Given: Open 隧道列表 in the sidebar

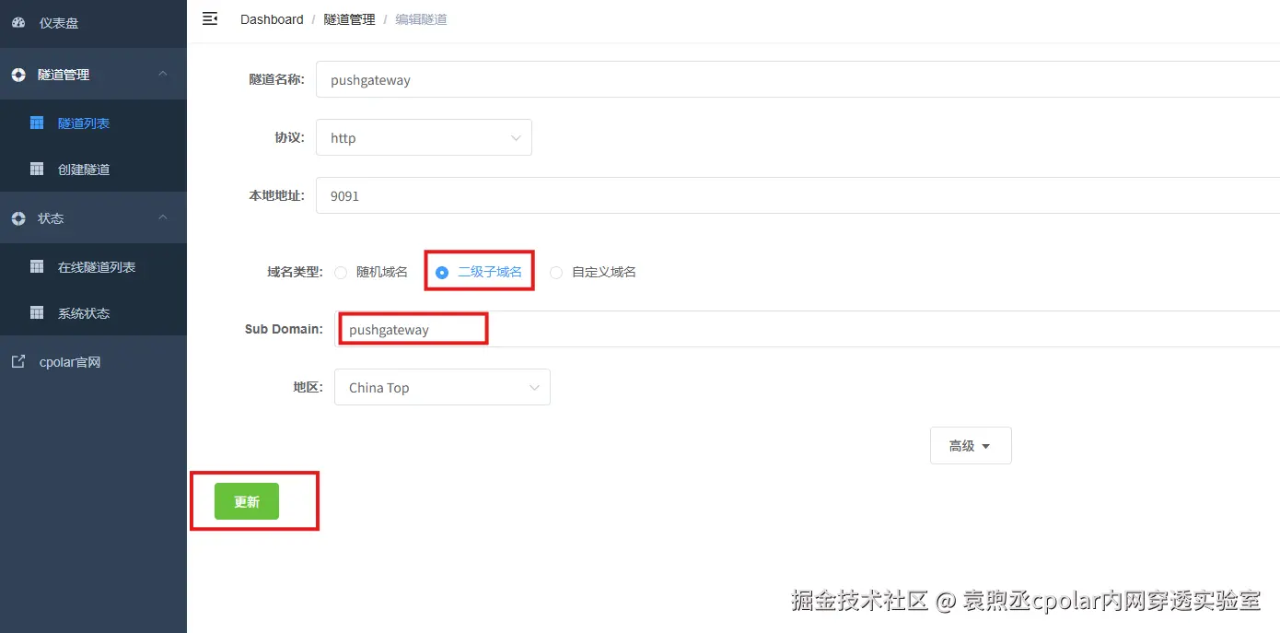Looking at the screenshot, I should pyautogui.click(x=93, y=123).
